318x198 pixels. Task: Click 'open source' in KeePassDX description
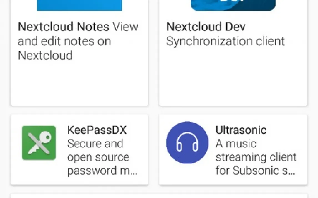(x=98, y=157)
